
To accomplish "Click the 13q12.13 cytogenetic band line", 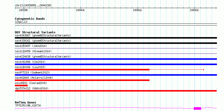I will (x=116, y=24).
